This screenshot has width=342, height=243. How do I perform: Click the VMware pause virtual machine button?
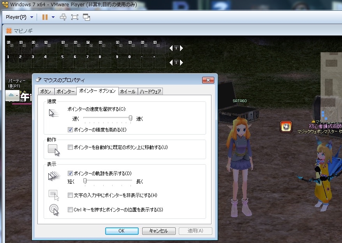tap(45, 17)
